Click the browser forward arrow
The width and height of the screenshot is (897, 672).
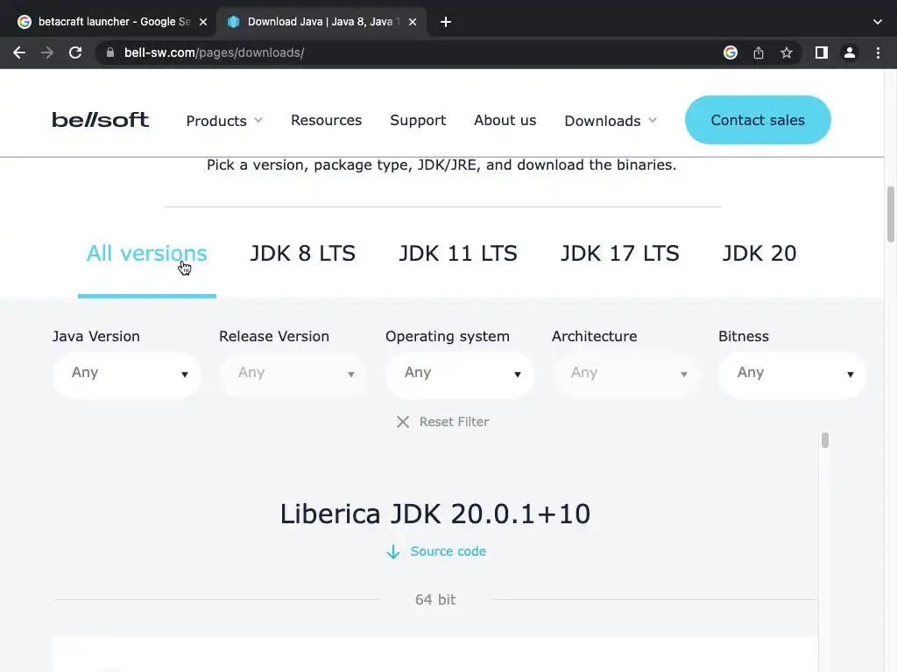(47, 52)
